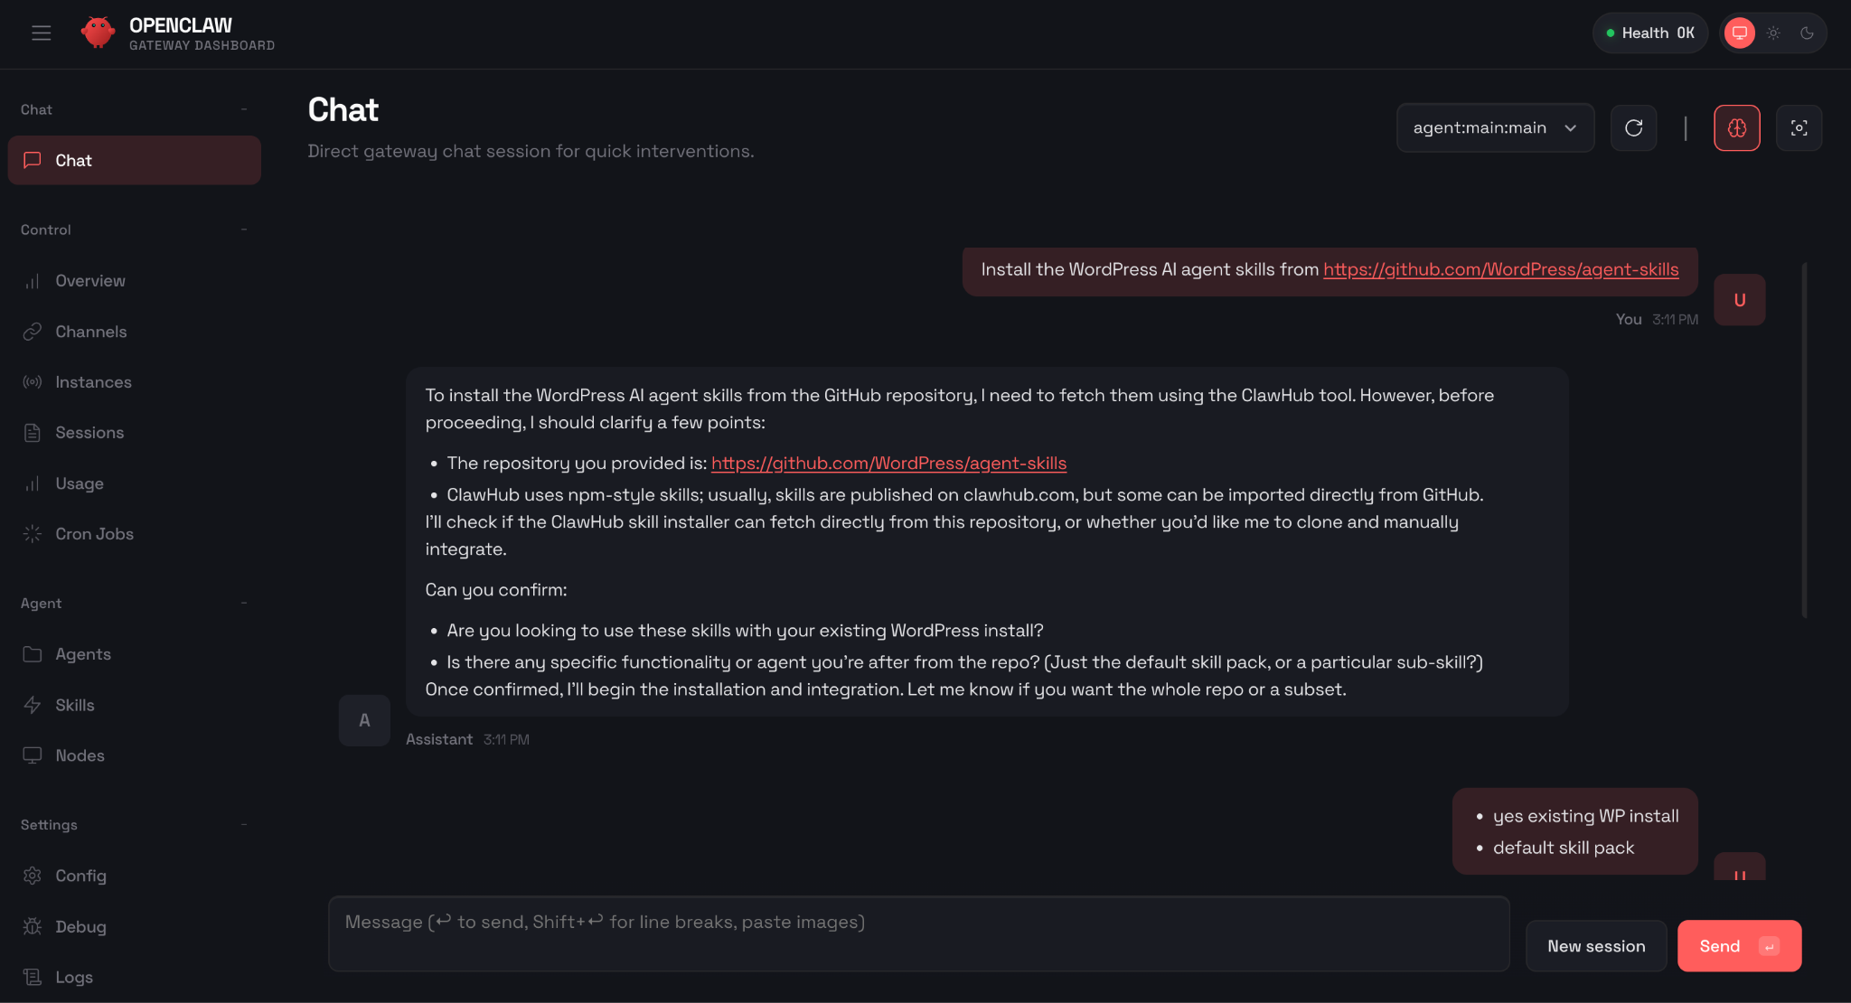
Task: Start a New session
Action: [1596, 945]
